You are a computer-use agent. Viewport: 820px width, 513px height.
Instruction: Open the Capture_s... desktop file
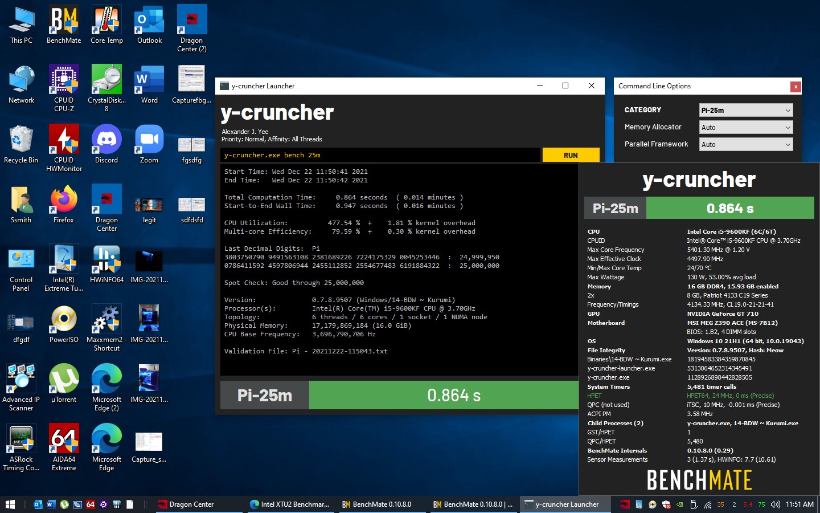(x=149, y=447)
